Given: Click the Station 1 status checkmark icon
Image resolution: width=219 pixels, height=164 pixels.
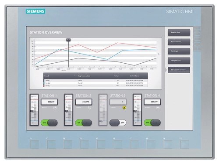Looking at the screenshot, I should (x=55, y=108).
